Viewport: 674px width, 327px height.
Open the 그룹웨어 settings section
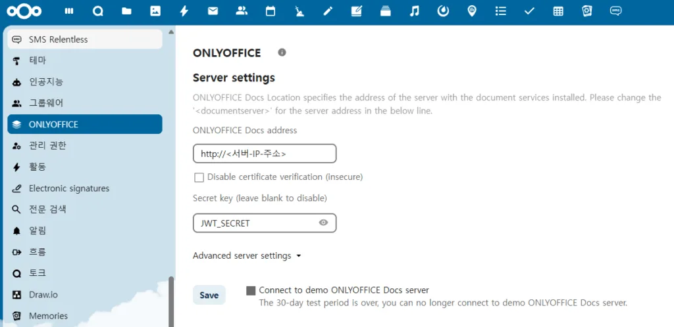85,103
